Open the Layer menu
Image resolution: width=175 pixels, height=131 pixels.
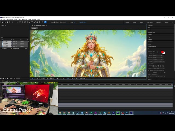click(x=15, y=19)
